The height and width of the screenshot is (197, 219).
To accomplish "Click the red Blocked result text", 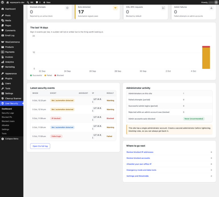I will (x=110, y=118).
